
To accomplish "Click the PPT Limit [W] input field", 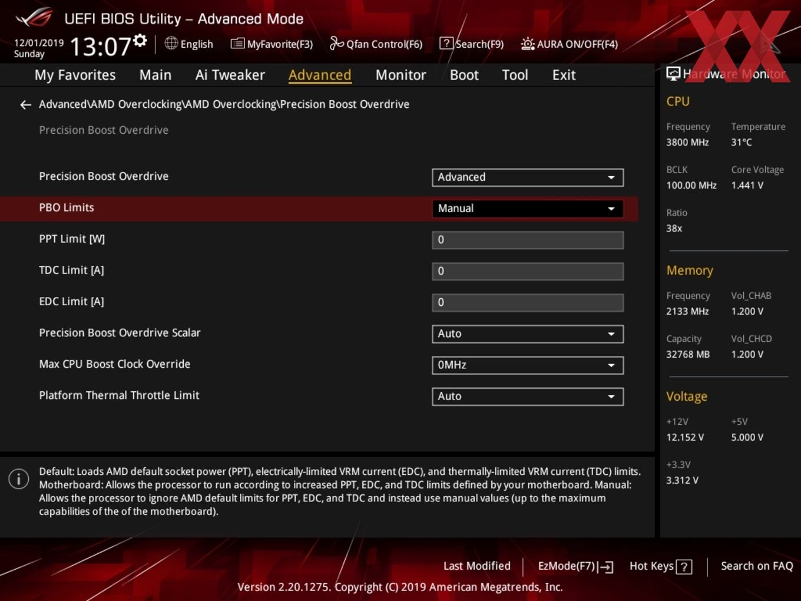I will [528, 240].
